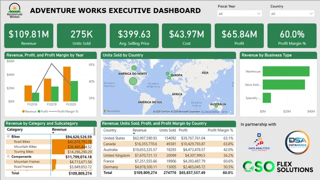
Task: Click the Microsoft Bing map logo
Action: coord(112,111)
